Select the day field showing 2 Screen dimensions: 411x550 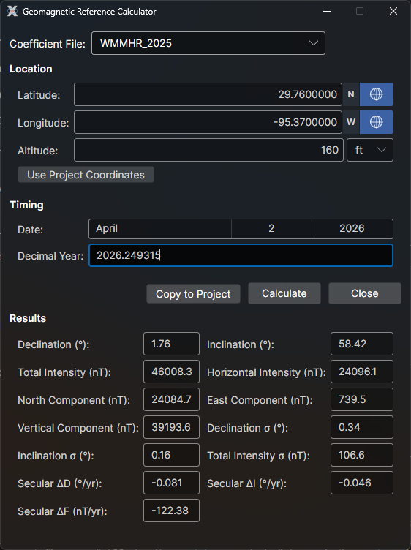tap(271, 229)
